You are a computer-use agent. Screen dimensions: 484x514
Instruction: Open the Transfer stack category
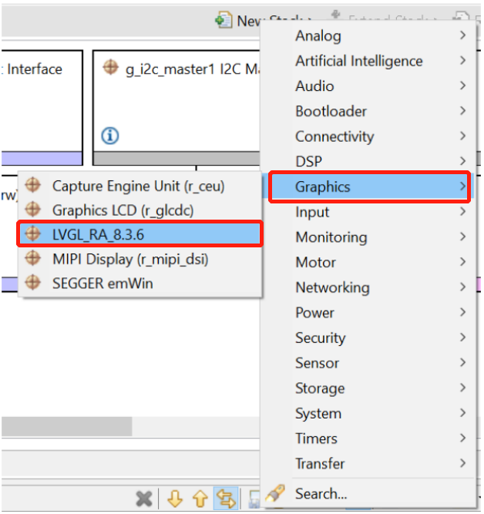(368, 463)
